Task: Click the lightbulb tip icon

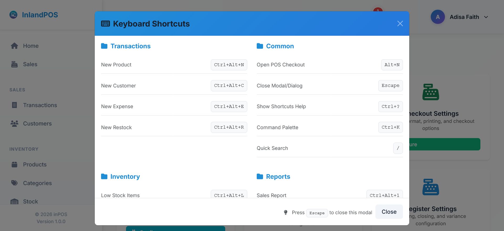Action: (286, 212)
